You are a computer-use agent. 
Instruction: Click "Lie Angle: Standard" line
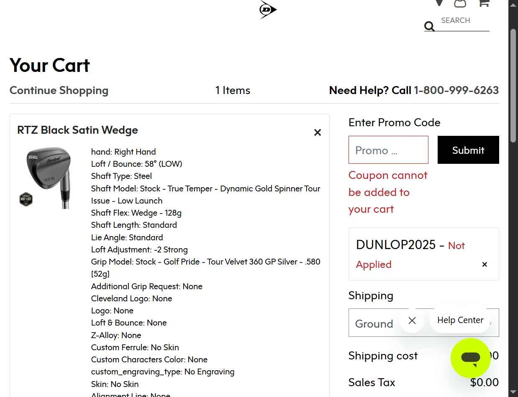(127, 237)
